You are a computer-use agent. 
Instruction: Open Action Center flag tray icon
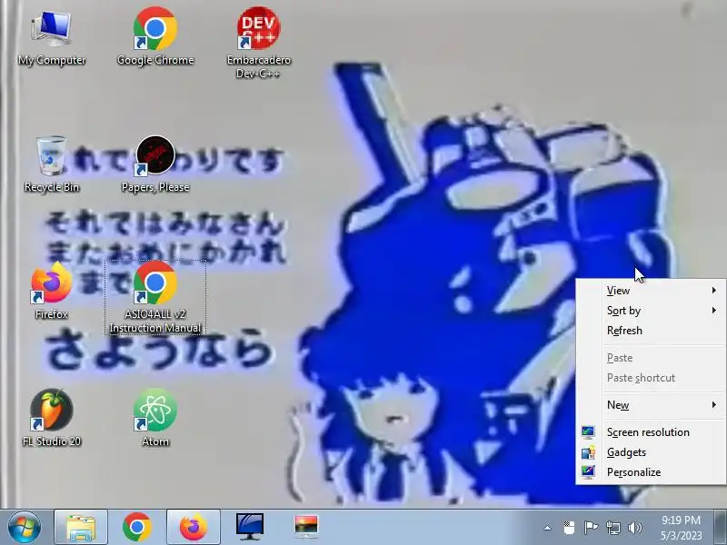[591, 528]
